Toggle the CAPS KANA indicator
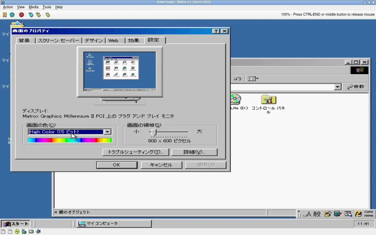This screenshot has width=376, height=235. click(x=369, y=214)
